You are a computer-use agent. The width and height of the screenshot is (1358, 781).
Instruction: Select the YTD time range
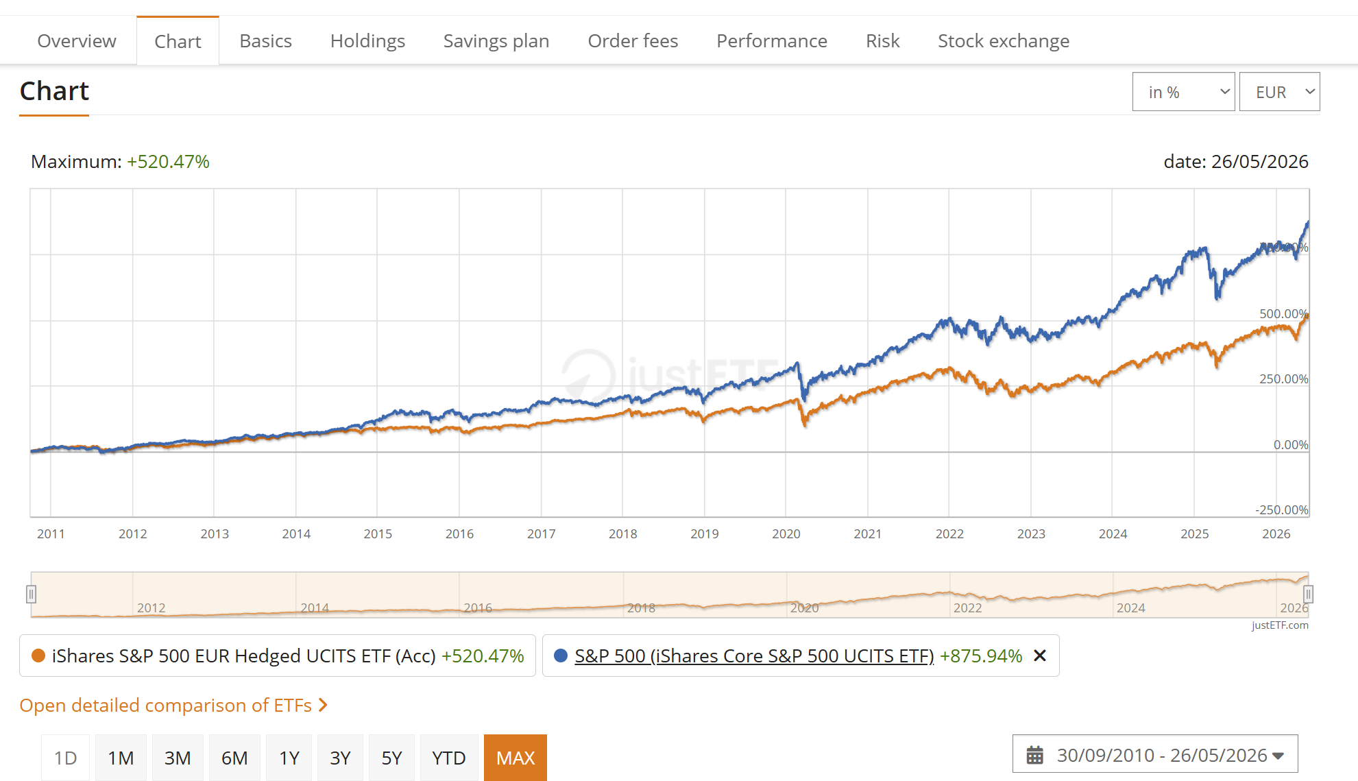tap(449, 758)
